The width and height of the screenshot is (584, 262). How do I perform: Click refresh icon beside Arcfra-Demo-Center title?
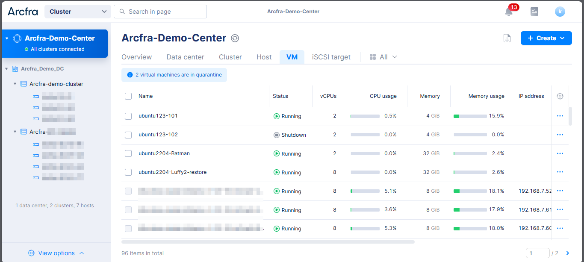[235, 38]
